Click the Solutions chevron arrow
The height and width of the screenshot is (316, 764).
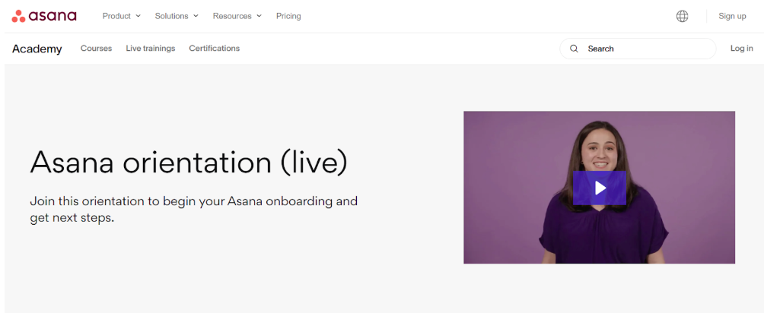(x=196, y=16)
